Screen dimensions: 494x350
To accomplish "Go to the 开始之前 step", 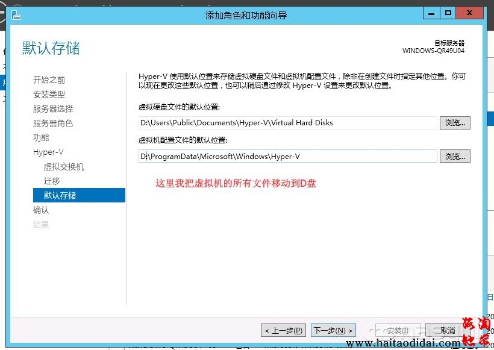I will (x=49, y=80).
